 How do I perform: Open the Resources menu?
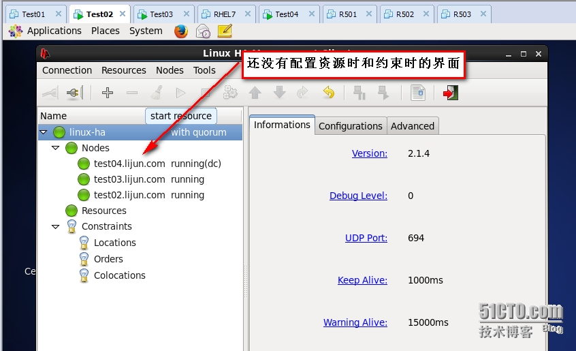click(124, 70)
